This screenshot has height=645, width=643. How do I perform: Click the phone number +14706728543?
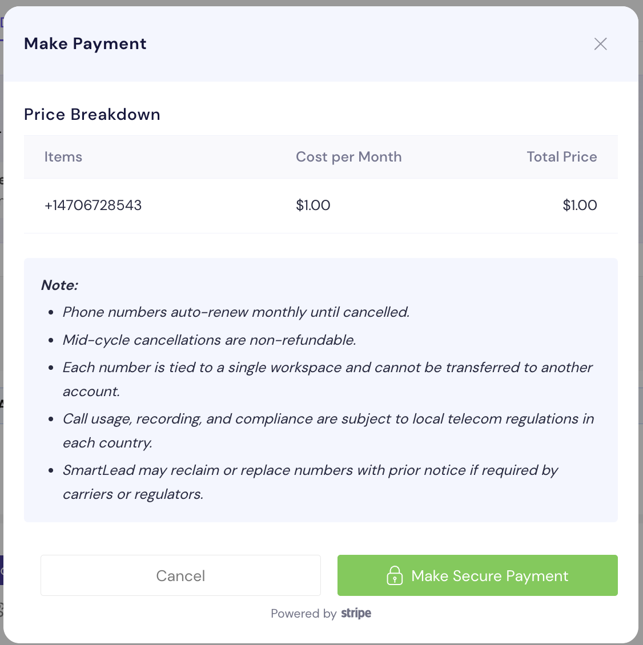(x=93, y=205)
